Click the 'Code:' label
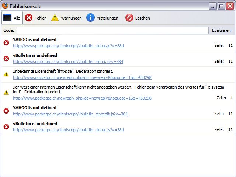The width and height of the screenshot is (236, 177). tap(9, 30)
